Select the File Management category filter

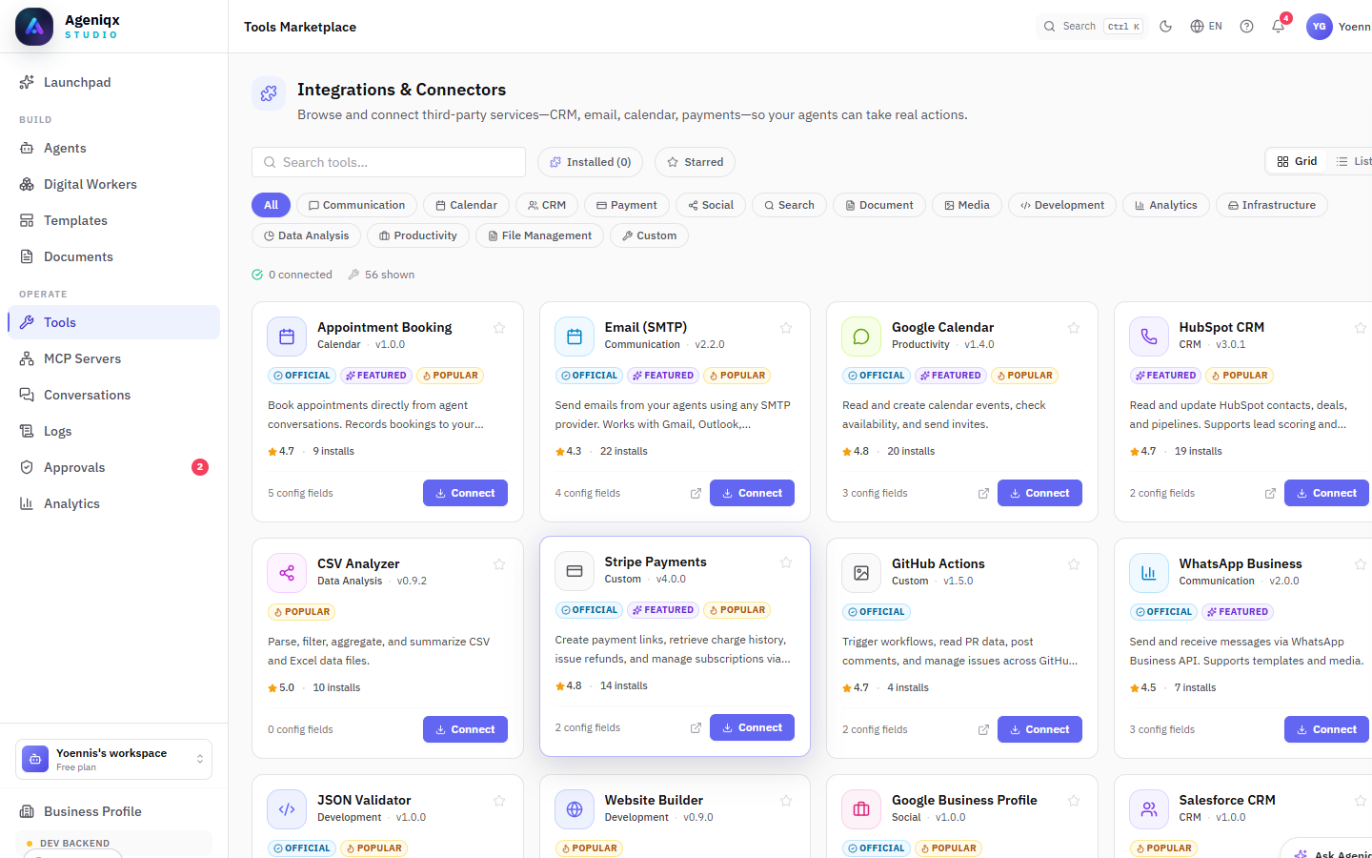[x=539, y=235]
